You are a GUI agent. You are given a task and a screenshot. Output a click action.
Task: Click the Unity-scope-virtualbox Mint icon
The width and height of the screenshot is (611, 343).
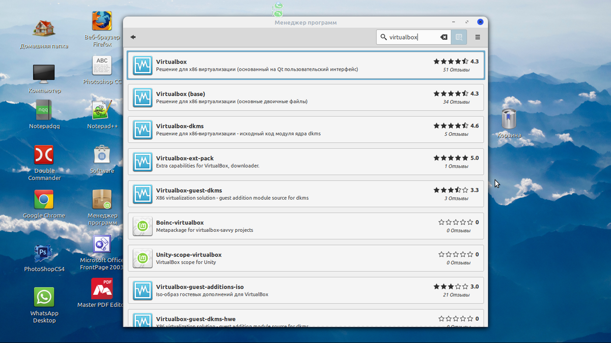click(x=143, y=258)
